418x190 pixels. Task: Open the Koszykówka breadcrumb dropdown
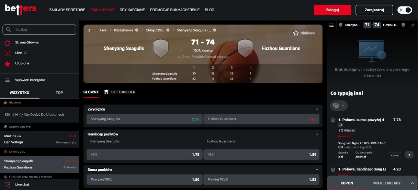point(137,30)
